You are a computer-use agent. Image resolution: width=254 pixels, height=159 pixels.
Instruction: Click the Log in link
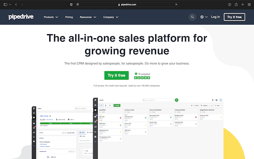(x=216, y=17)
